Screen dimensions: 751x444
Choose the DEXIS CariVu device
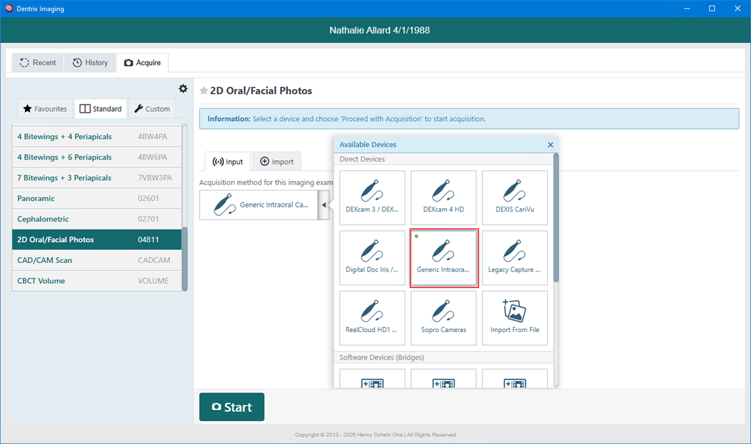click(515, 198)
